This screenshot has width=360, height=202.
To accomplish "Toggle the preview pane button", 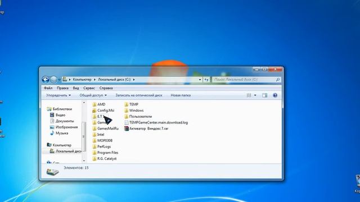I will click(x=265, y=95).
